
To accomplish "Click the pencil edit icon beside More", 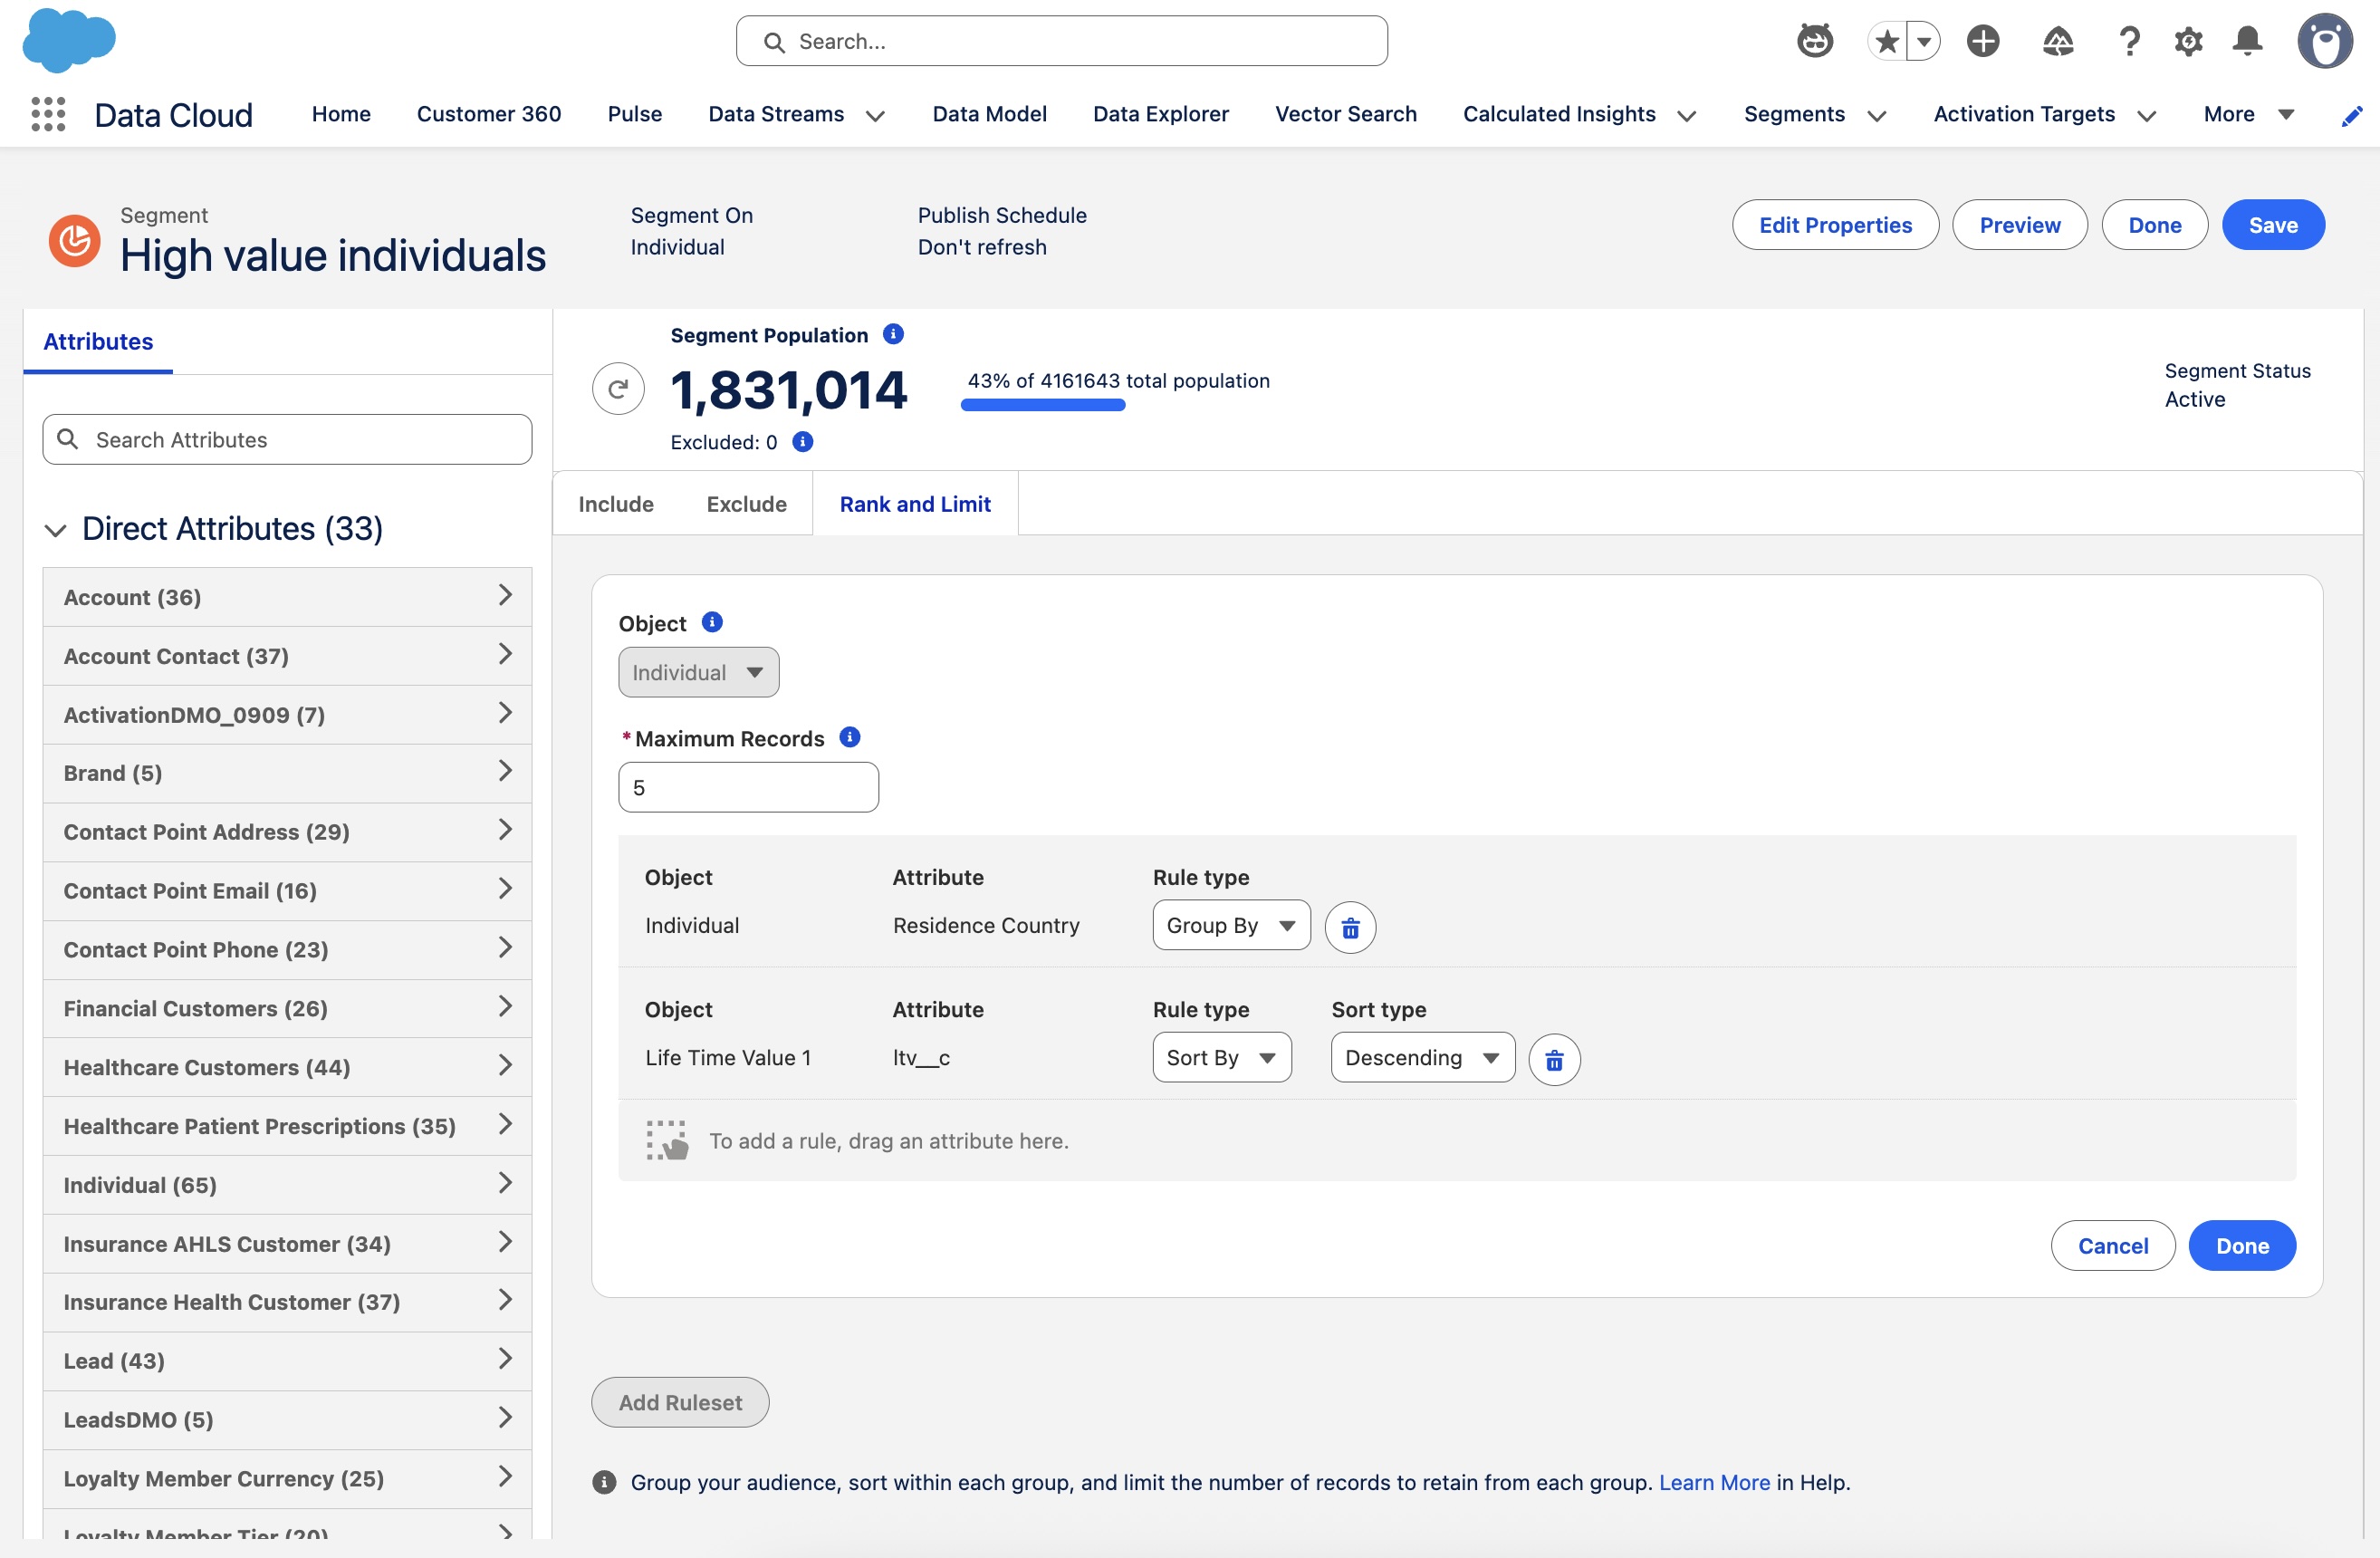I will [x=2352, y=117].
